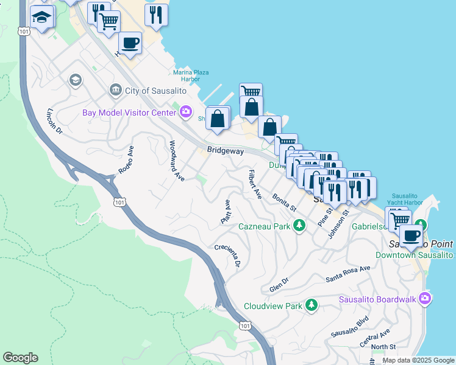This screenshot has width=456, height=365.
Task: Click the Rodeo Ave street label
Action: coord(126,160)
